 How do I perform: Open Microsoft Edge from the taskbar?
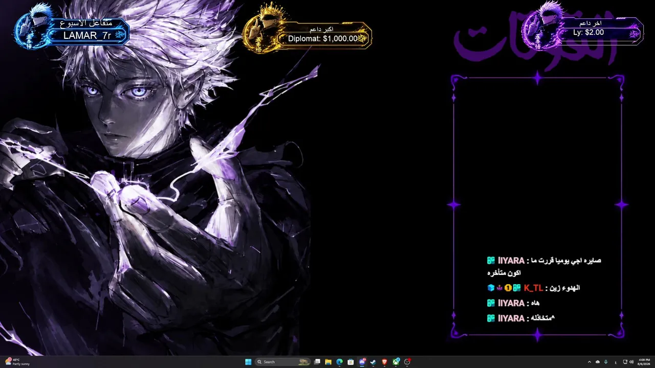tap(339, 362)
